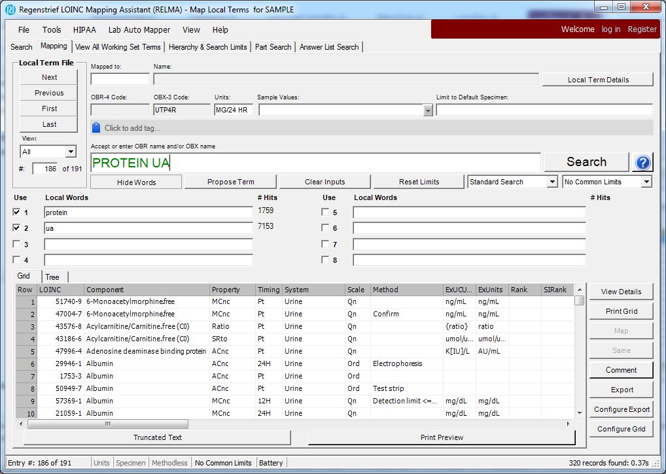Viewport: 666px width, 474px height.
Task: Select row with LOINC 51740-9
Action: click(x=295, y=301)
